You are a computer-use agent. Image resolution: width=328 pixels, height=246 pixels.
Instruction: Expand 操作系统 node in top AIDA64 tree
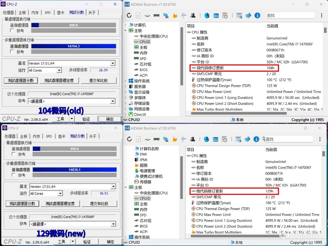tap(126, 81)
